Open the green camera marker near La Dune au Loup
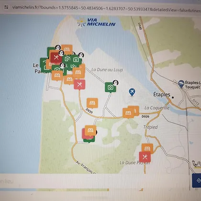 [x=111, y=88]
